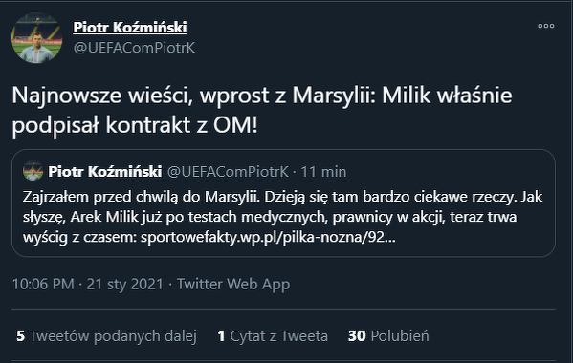Viewport: 573px width, 363px height.
Task: Click Piotr Koźmiński's large profile avatar
Action: pos(36,38)
